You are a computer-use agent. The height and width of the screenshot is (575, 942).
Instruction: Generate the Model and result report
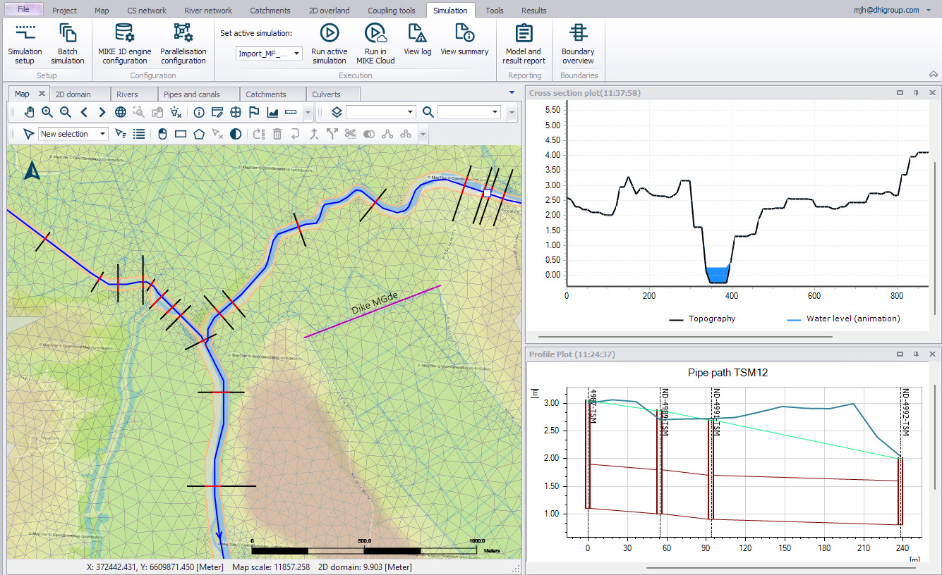pyautogui.click(x=523, y=42)
